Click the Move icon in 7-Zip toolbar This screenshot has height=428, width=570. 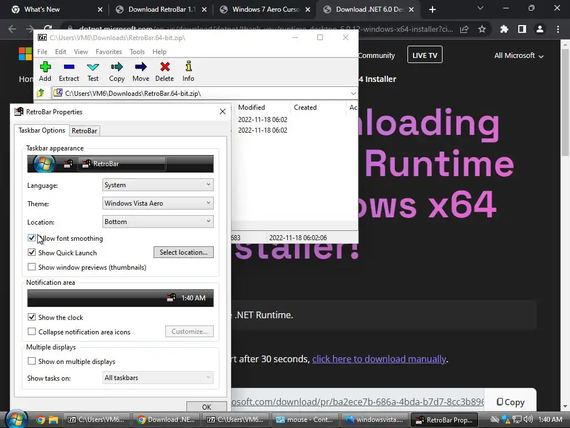tap(141, 71)
